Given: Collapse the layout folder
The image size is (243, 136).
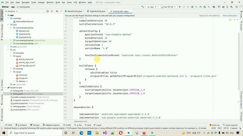Looking at the screenshot, I should point(11,56).
